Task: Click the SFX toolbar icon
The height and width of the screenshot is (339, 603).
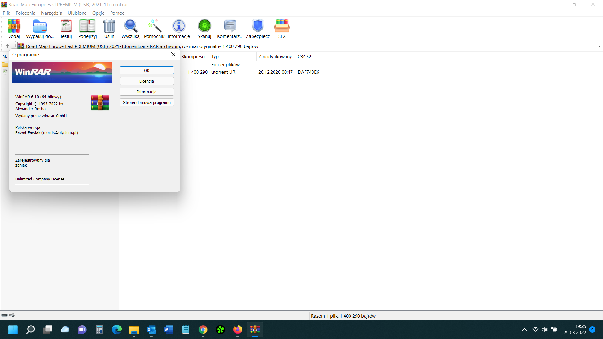Action: pyautogui.click(x=282, y=29)
